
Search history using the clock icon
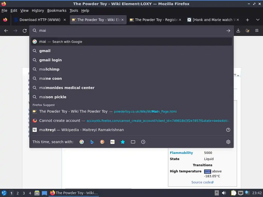click(143, 142)
